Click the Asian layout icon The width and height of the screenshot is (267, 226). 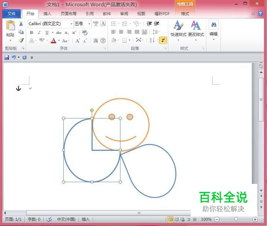coord(139,40)
